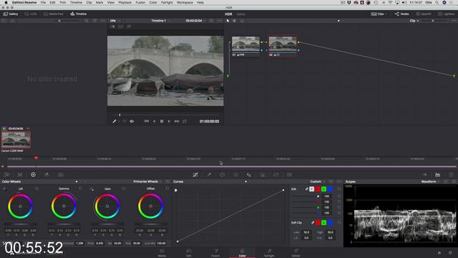Reset the Gamma color wheel
458x258 pixels.
80,188
